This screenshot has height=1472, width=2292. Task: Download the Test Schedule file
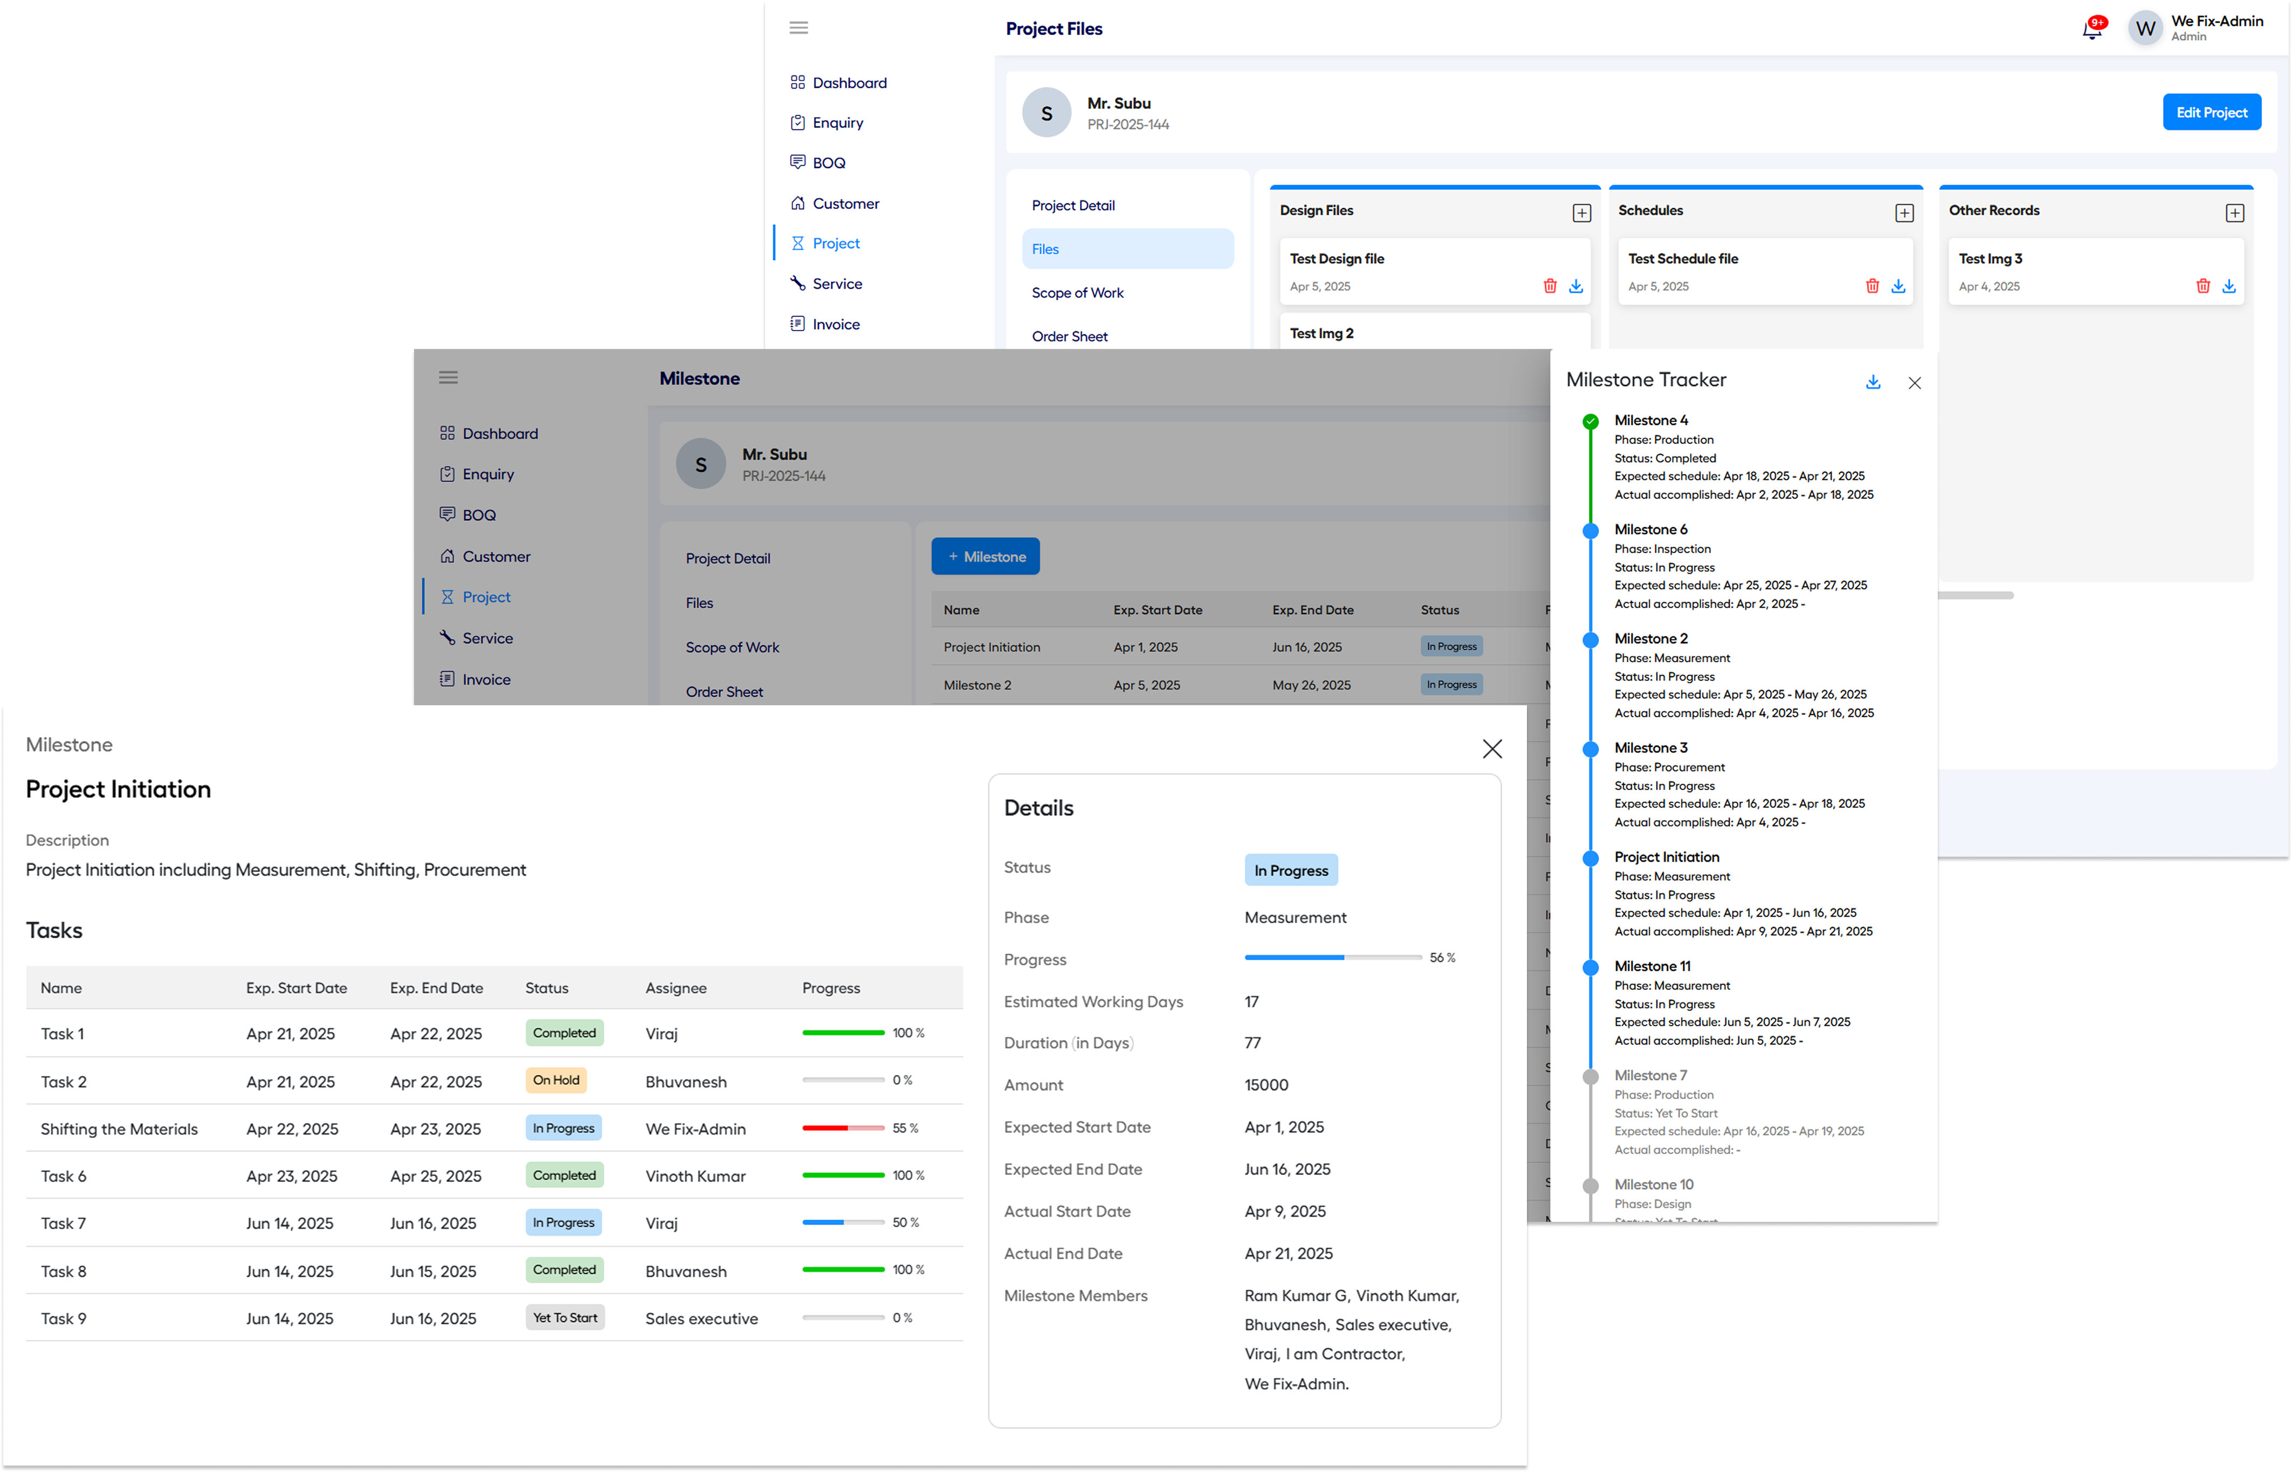[x=1897, y=287]
